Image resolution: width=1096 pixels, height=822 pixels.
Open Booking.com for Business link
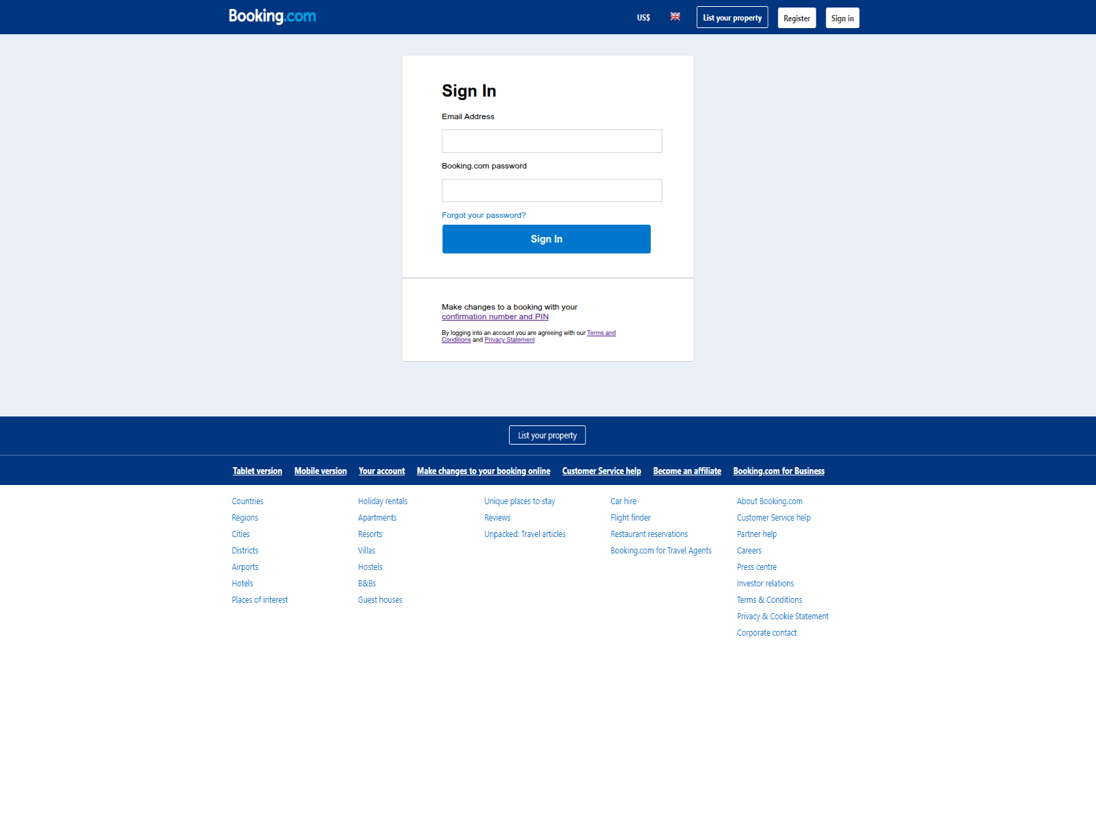point(779,471)
